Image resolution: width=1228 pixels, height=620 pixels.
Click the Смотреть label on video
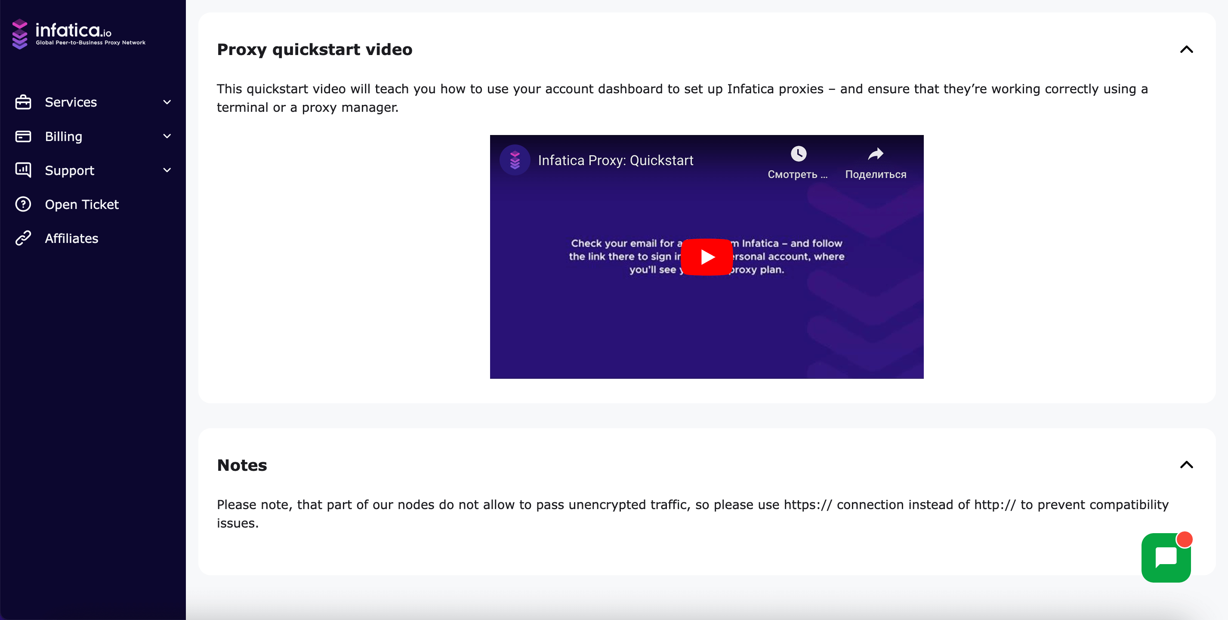pos(798,174)
